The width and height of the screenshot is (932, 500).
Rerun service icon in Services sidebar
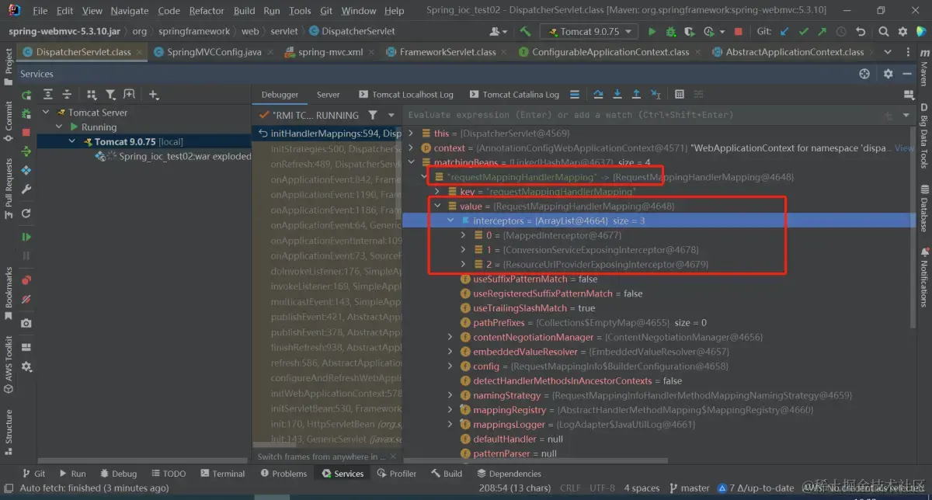(x=26, y=95)
